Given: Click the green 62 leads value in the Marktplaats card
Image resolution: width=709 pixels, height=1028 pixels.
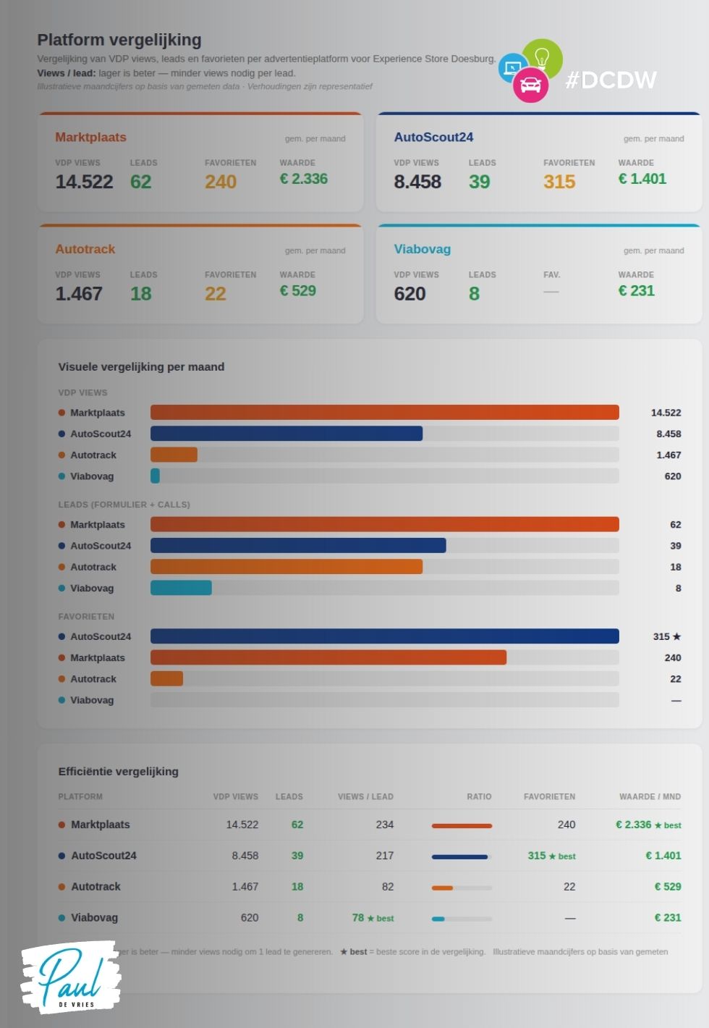Looking at the screenshot, I should (x=140, y=182).
